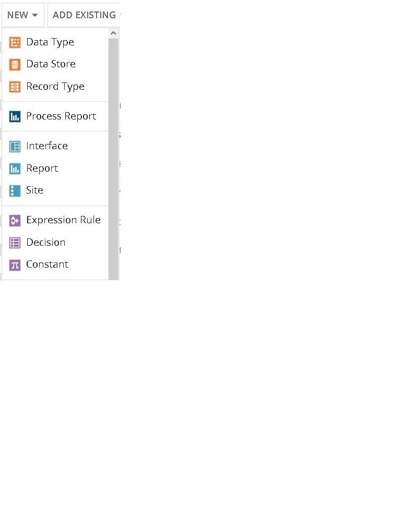Click the Constant pi icon
The image size is (404, 505).
click(15, 265)
